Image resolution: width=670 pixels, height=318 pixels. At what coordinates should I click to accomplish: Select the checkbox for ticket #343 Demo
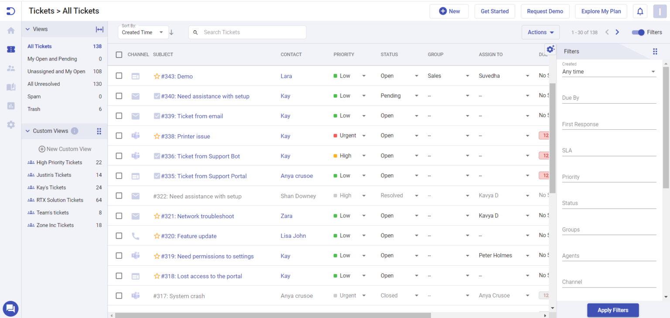coord(119,75)
